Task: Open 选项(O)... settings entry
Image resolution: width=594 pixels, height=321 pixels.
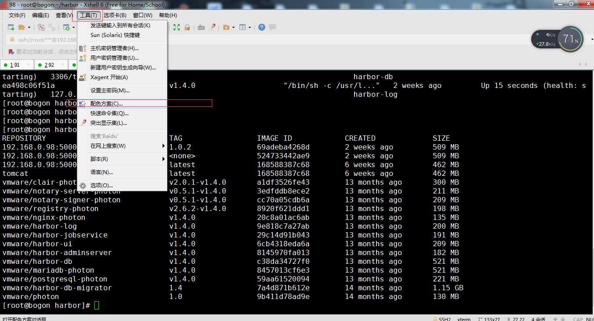Action: pos(122,186)
